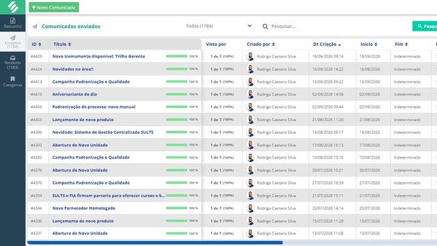Click creation date 30/07/2026 10:21
The width and height of the screenshot is (437, 246).
click(x=328, y=170)
